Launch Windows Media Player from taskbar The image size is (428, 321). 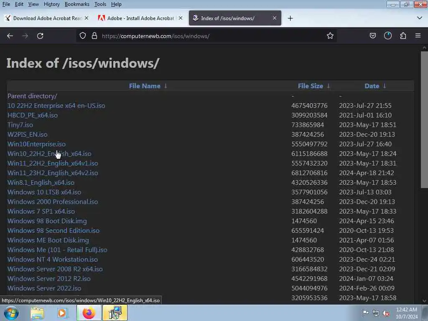tap(62, 313)
